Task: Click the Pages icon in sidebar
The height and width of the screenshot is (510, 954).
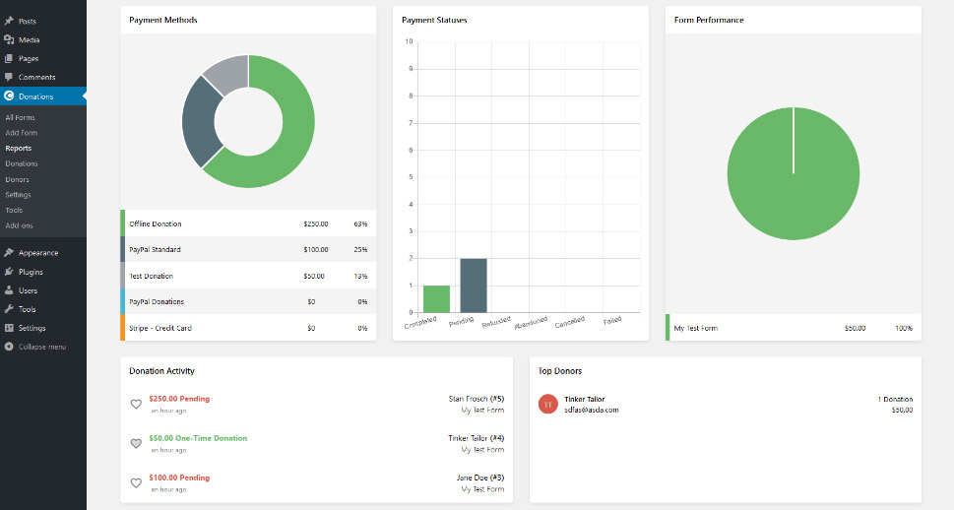Action: click(x=9, y=58)
